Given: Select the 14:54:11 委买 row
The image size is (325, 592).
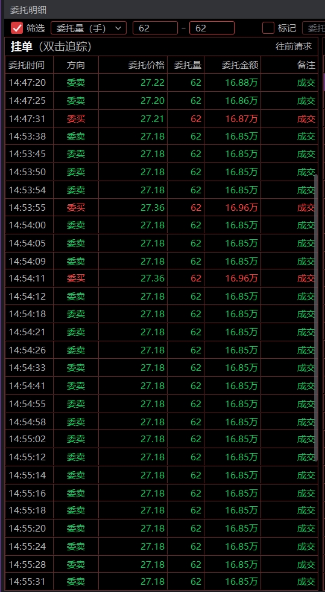Looking at the screenshot, I should click(162, 278).
